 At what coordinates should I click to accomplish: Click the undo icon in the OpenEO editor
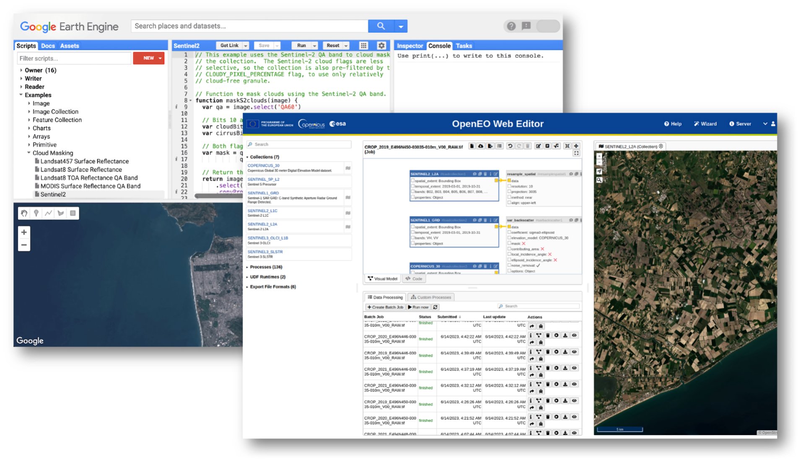coord(510,146)
